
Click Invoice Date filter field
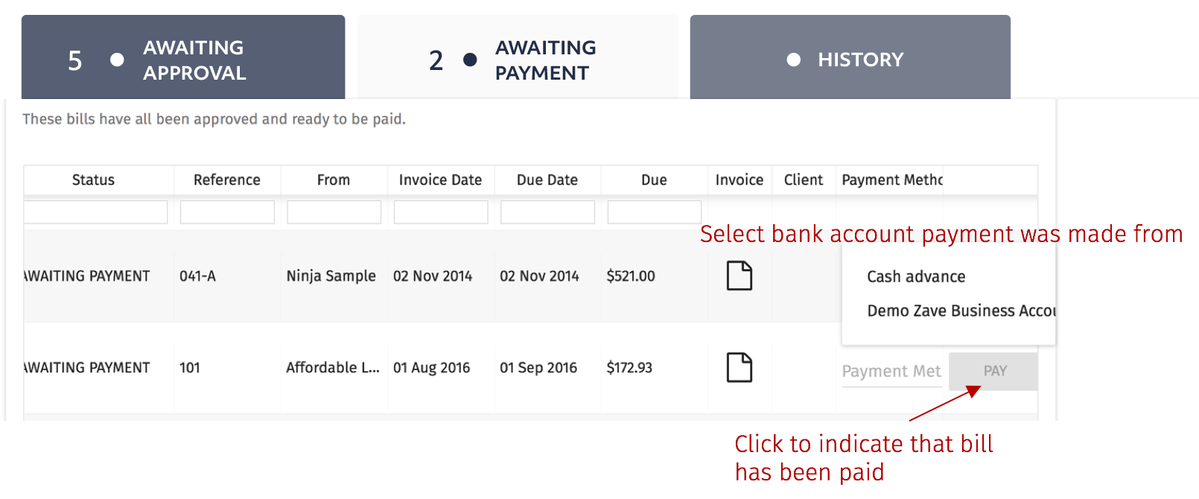click(441, 212)
